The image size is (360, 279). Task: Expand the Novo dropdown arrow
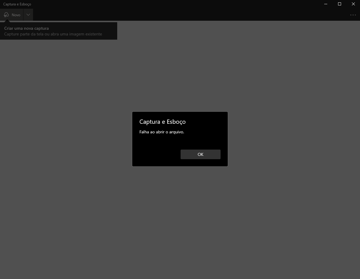click(28, 15)
